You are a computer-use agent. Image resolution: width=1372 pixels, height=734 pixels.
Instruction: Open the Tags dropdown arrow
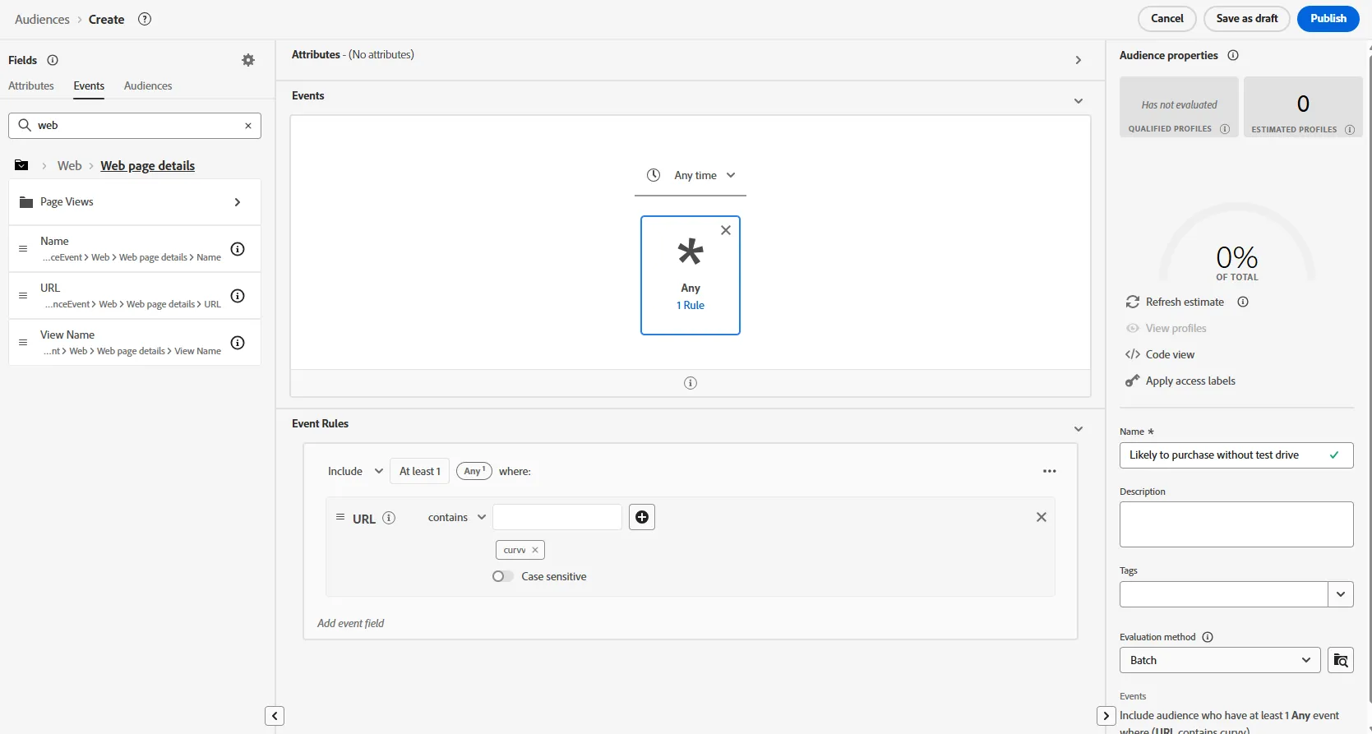pos(1341,594)
